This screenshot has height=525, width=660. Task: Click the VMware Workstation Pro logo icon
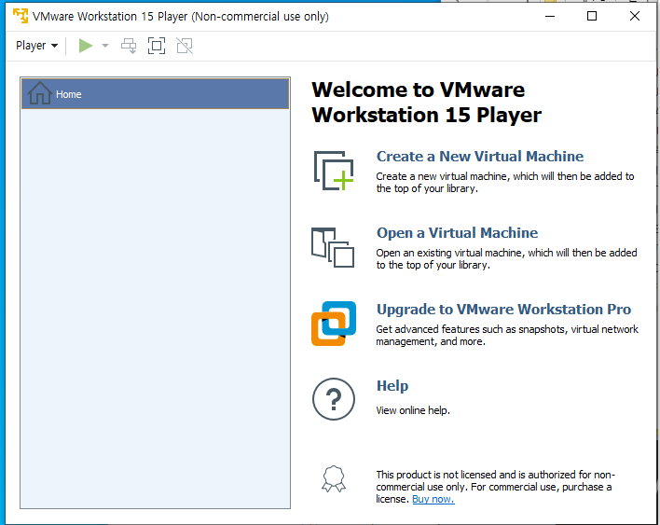coord(334,324)
